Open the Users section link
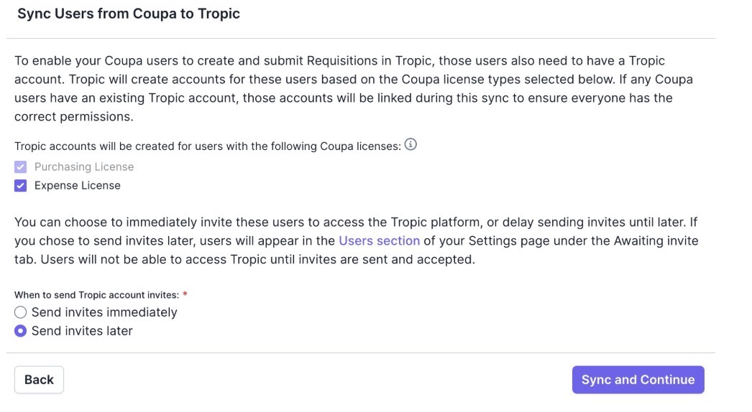 tap(379, 240)
